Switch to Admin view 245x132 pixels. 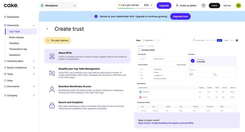point(215,5)
